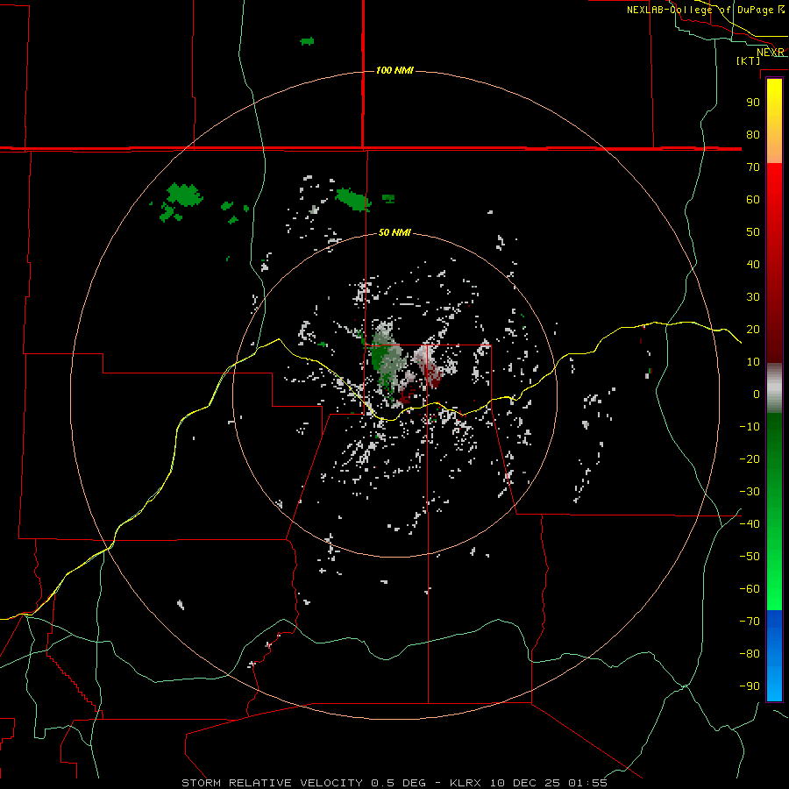Click the STORM RELATIVE VELOCITY caption text
This screenshot has height=789, width=789.
(x=273, y=783)
